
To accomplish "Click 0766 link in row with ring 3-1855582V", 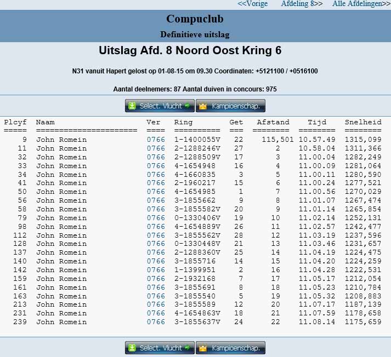I will (x=156, y=209).
